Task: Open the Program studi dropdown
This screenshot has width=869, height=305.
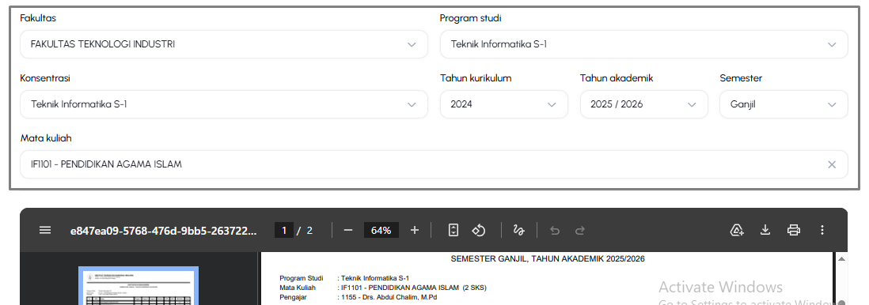Action: click(644, 44)
